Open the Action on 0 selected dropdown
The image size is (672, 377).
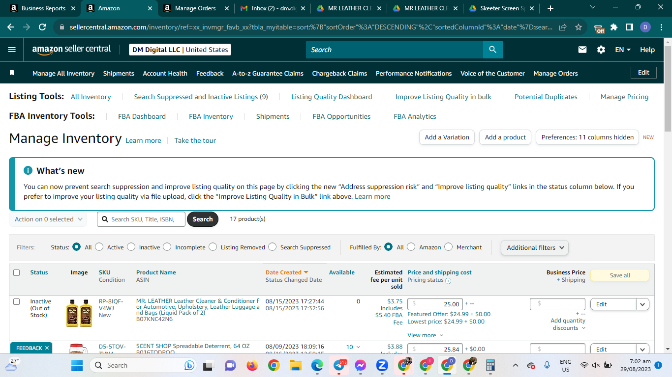point(48,219)
